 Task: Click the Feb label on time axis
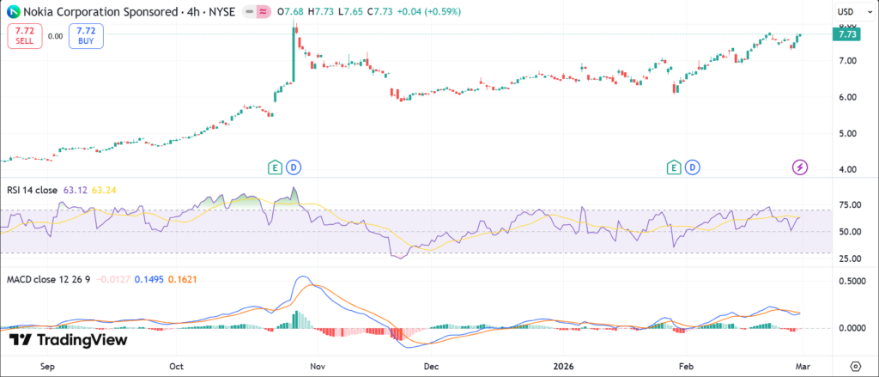pyautogui.click(x=686, y=367)
